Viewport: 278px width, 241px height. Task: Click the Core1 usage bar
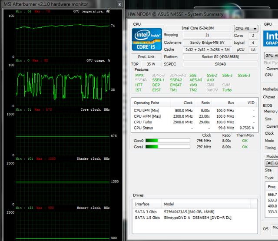pos(168,147)
